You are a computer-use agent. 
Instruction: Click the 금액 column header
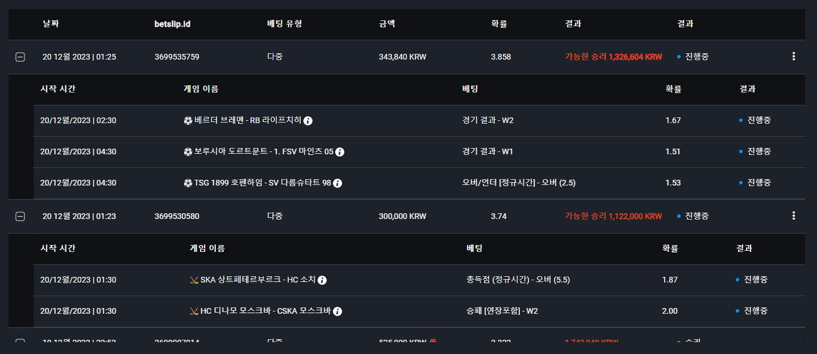387,24
